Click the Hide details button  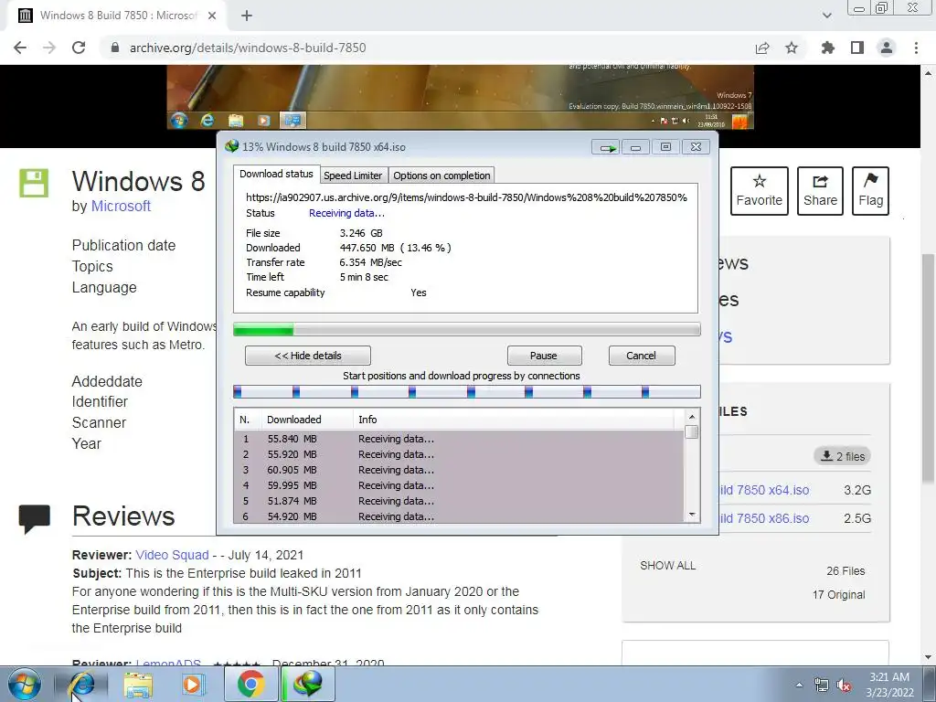[x=308, y=356]
